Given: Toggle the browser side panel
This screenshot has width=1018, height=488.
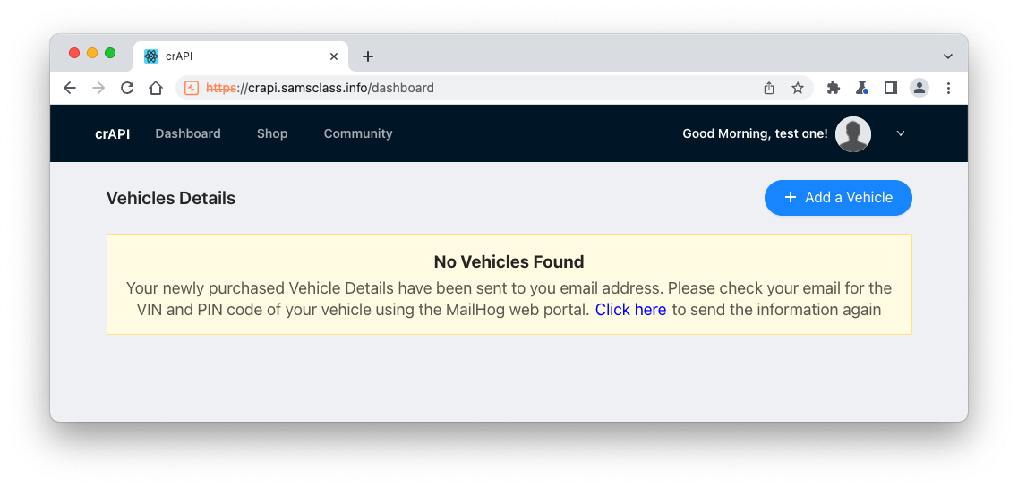Looking at the screenshot, I should (x=890, y=88).
